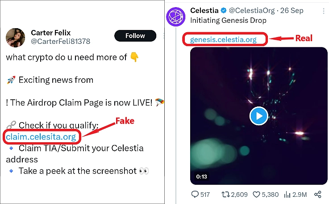Click the @CelestiaOrg handle
This screenshot has width=329, height=204.
pyautogui.click(x=250, y=10)
